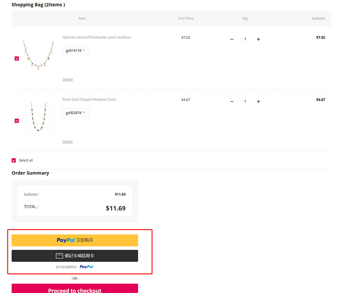Screen dimensions: 353x293
Task: Increase quantity of Black Gold Pendant Chain
Action: [x=258, y=101]
